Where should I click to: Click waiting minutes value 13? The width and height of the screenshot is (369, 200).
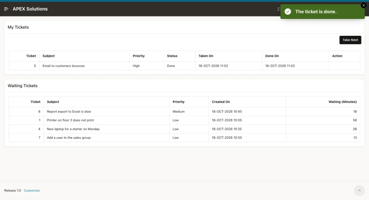[x=355, y=138]
